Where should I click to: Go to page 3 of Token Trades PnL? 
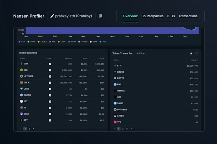[127, 129]
